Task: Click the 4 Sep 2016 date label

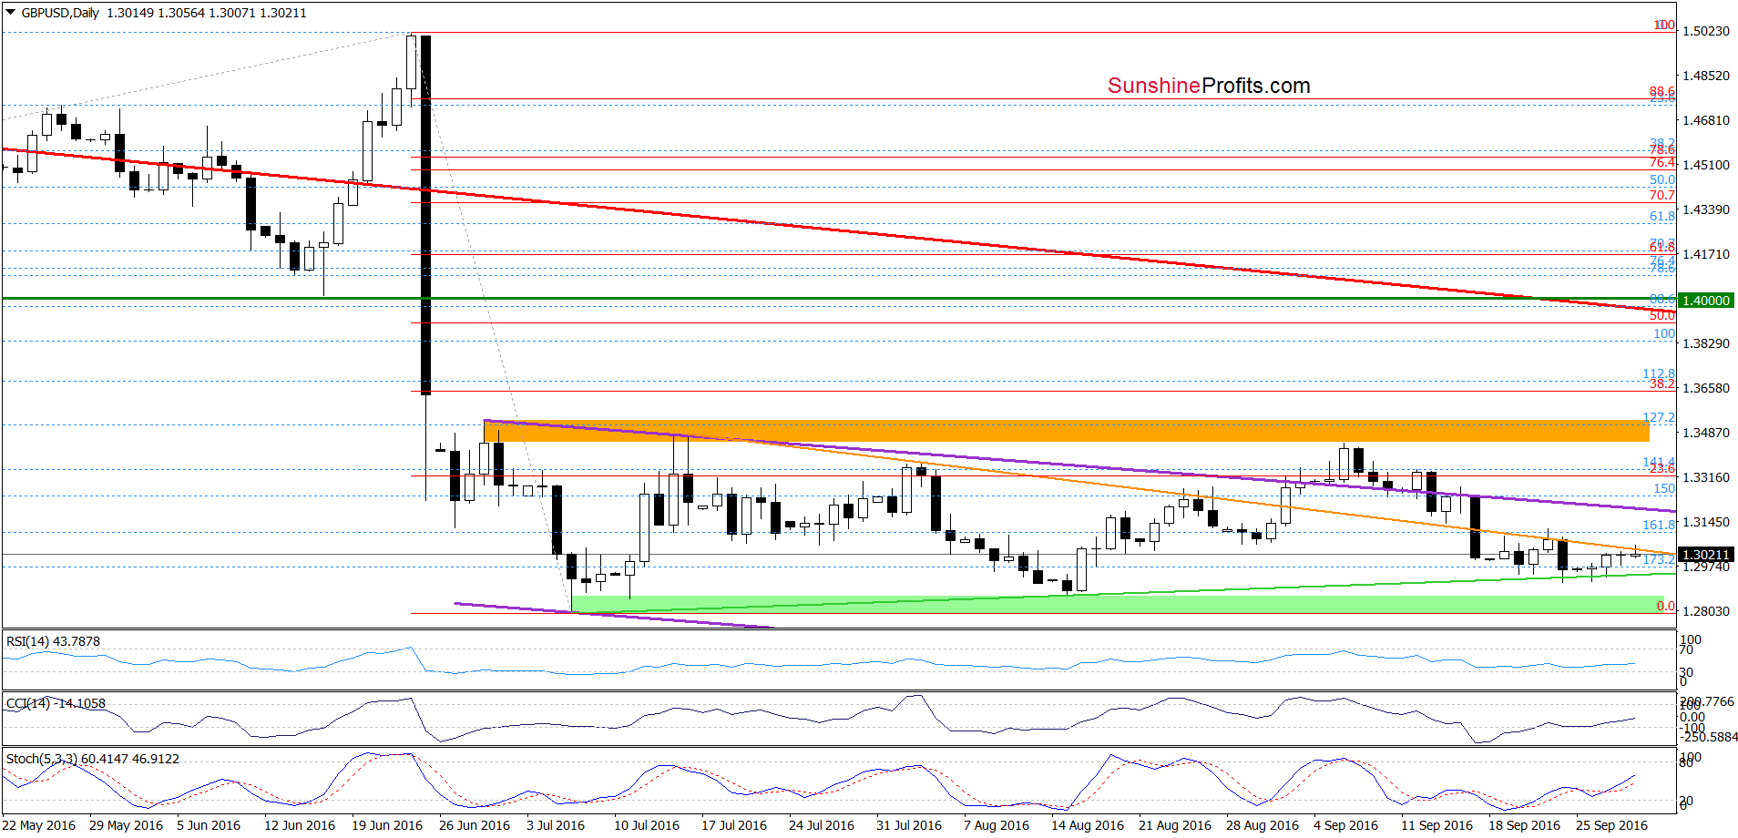Action: (1346, 825)
